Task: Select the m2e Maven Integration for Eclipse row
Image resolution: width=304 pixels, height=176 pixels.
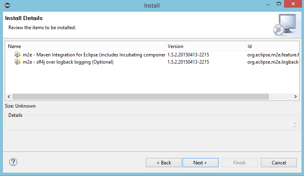Action: 152,55
